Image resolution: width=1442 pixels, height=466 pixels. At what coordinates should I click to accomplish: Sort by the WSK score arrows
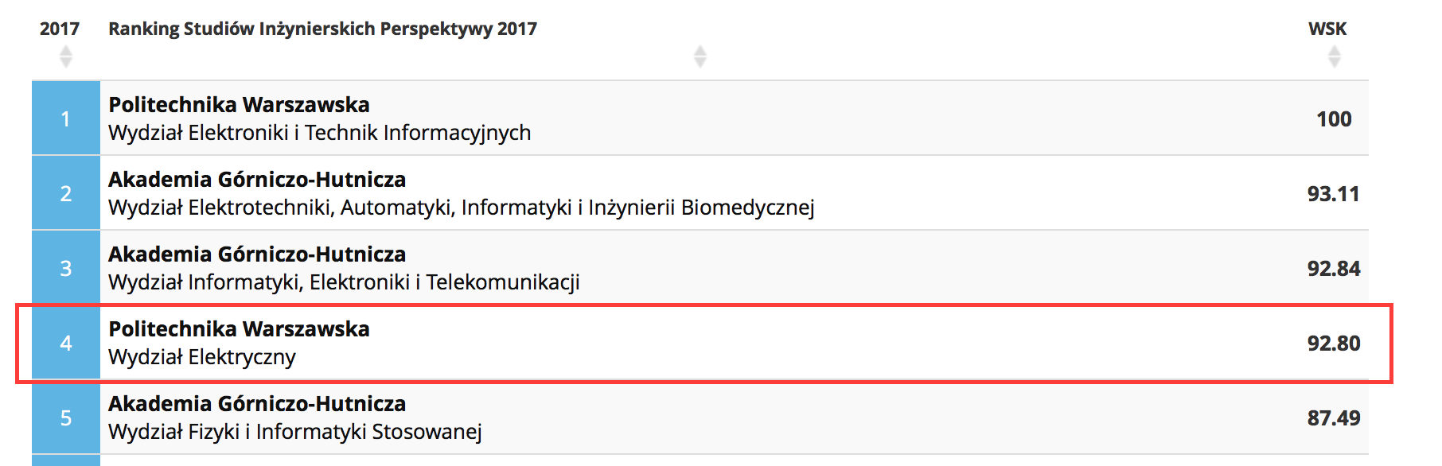1335,56
